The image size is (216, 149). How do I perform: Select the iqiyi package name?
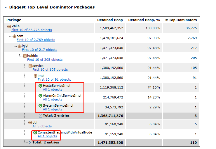point(25,46)
